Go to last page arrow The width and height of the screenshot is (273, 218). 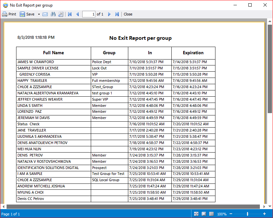(117, 14)
